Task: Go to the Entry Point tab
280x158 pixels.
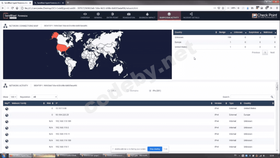Action: [112, 16]
